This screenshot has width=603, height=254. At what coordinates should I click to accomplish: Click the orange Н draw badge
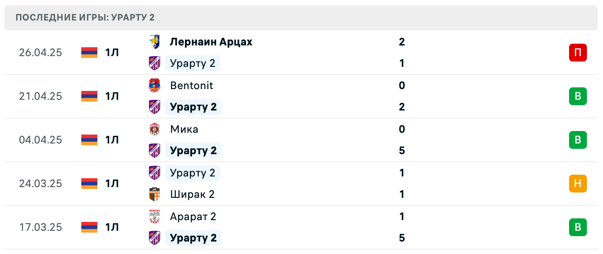coord(578,184)
